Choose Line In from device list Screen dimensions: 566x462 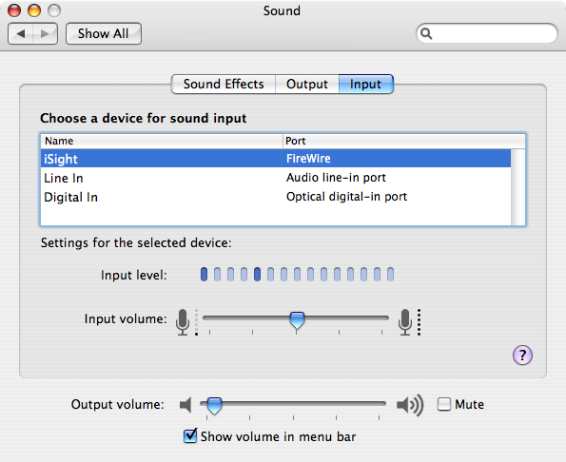tap(276, 178)
